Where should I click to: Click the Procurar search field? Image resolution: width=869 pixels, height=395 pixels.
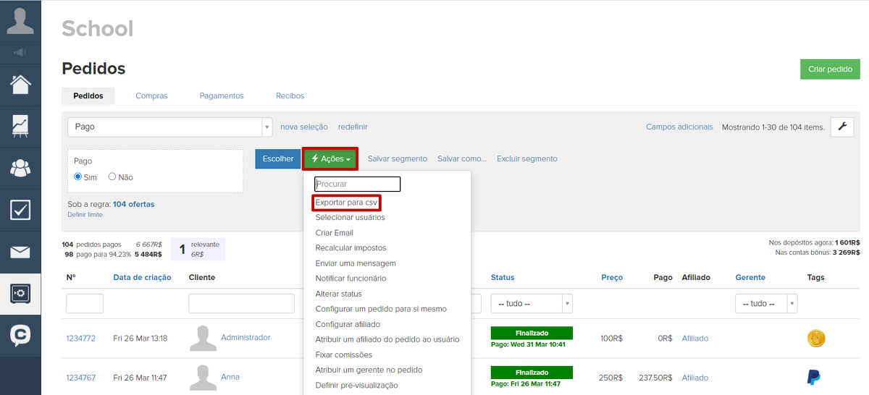pos(358,184)
